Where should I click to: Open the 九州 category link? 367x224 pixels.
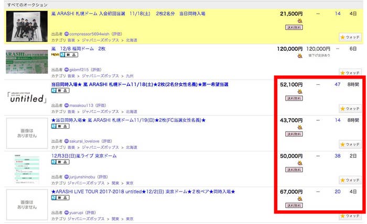point(129,76)
